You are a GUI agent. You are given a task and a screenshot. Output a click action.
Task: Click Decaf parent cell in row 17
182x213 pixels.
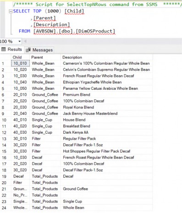point(45,164)
